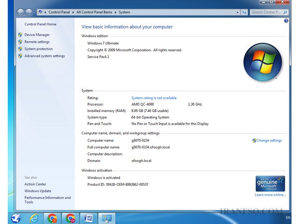The width and height of the screenshot is (299, 224).
Task: Launch Internet Explorer from taskbar
Action: [34, 218]
